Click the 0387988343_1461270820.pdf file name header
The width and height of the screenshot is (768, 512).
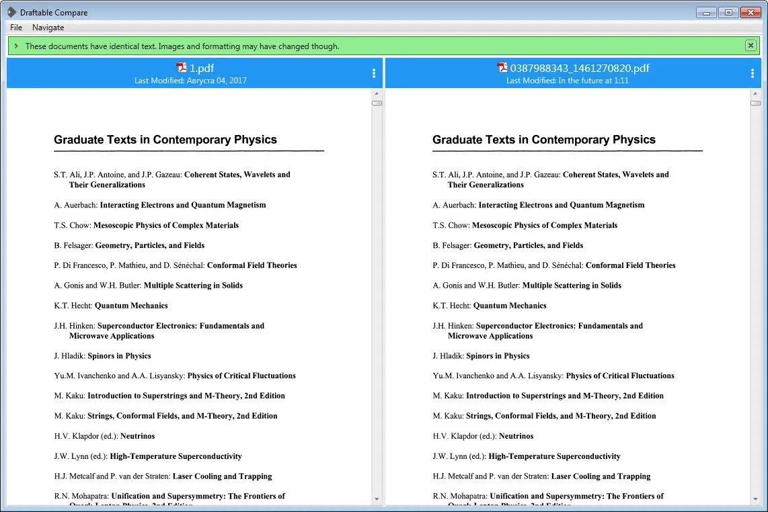click(x=580, y=68)
